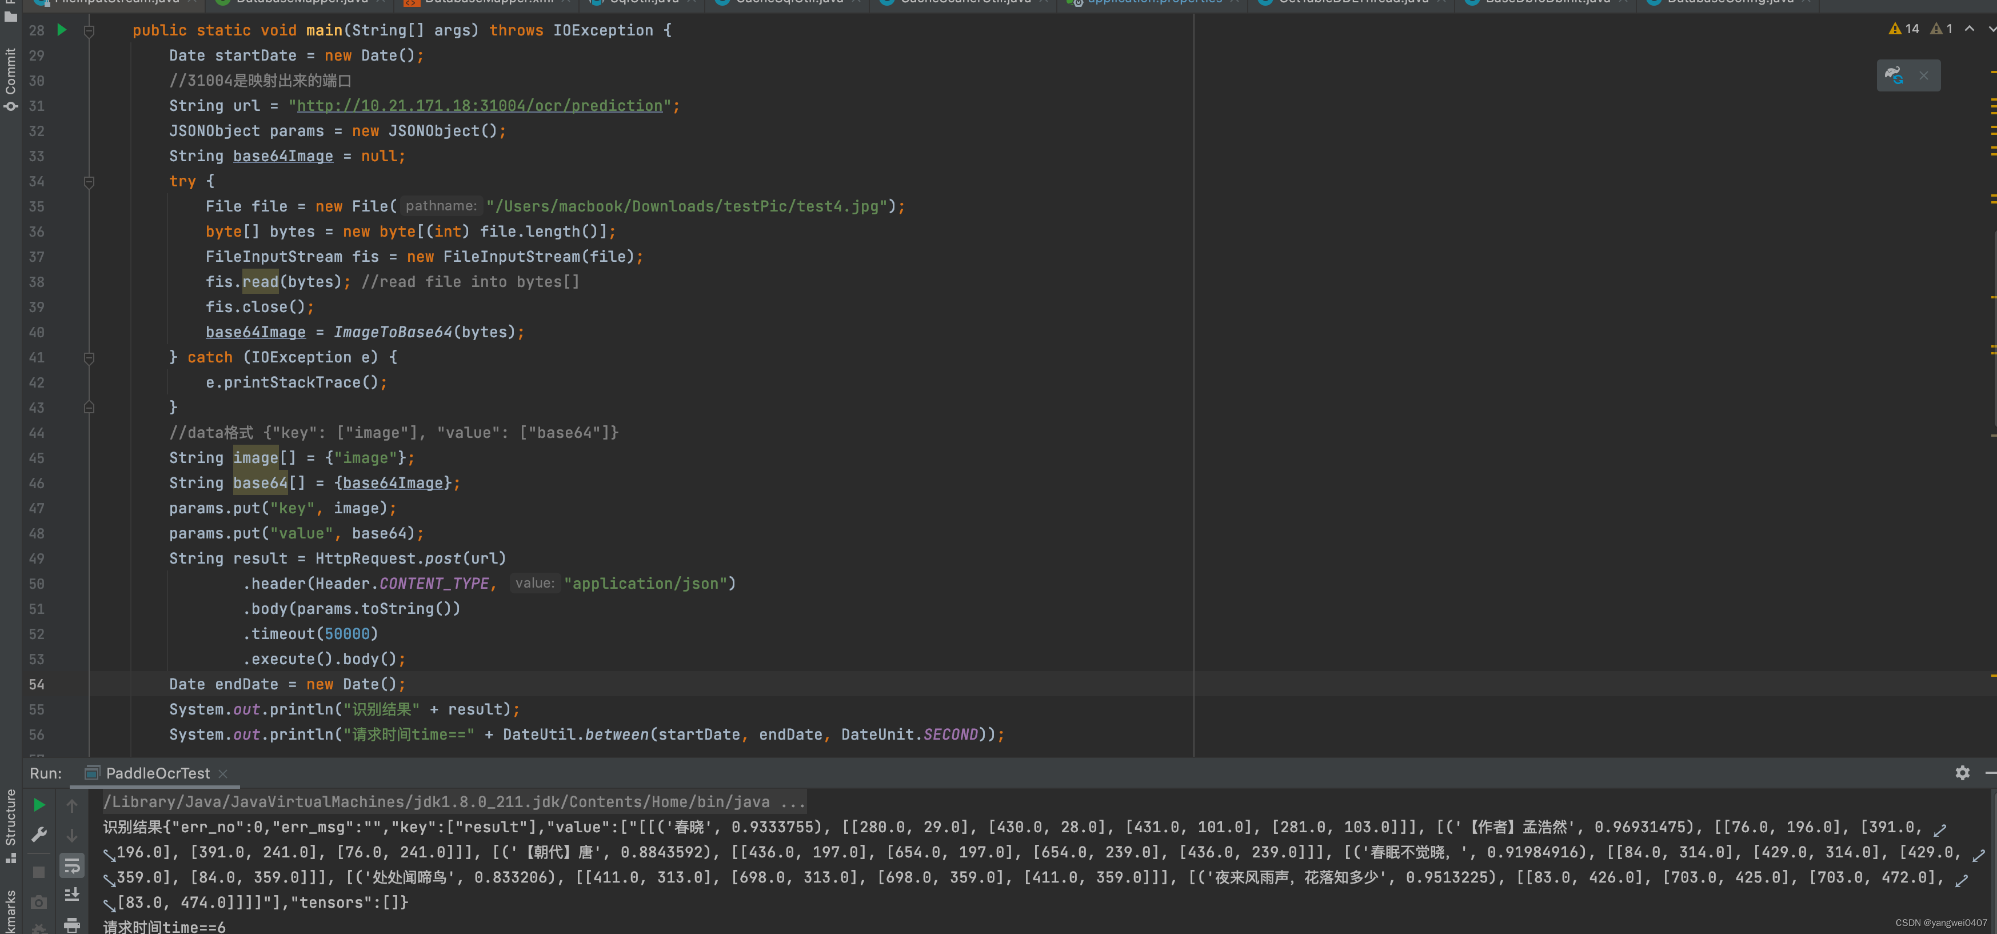Screen dimensions: 1997x934
Task: Click the run gutter arrow beside main method
Action: point(62,30)
